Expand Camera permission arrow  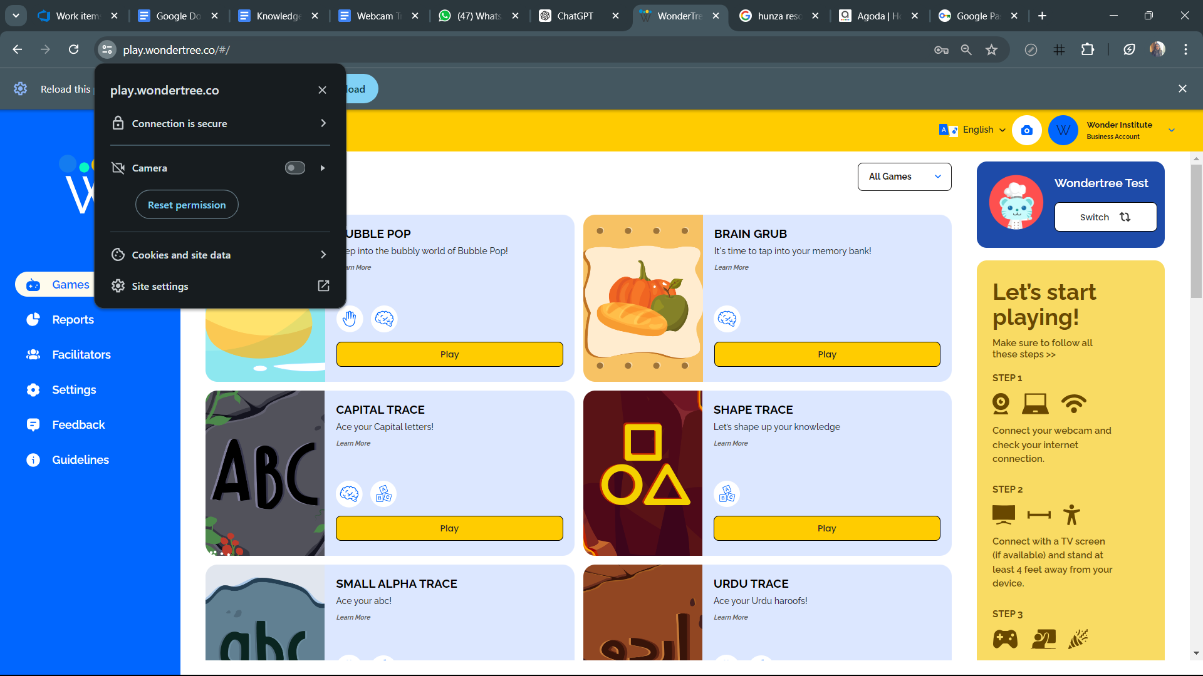tap(323, 168)
